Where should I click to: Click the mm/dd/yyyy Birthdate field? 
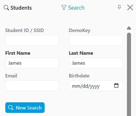tap(96, 86)
